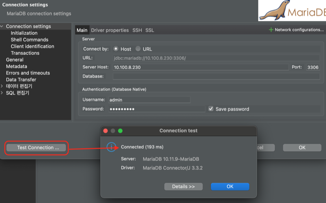Click MariaDB Connector/J 3.3.2 driver text
The height and width of the screenshot is (203, 326).
pos(172,168)
